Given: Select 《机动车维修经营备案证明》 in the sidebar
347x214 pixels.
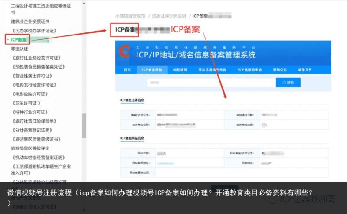Looking at the screenshot, I should point(38,157).
